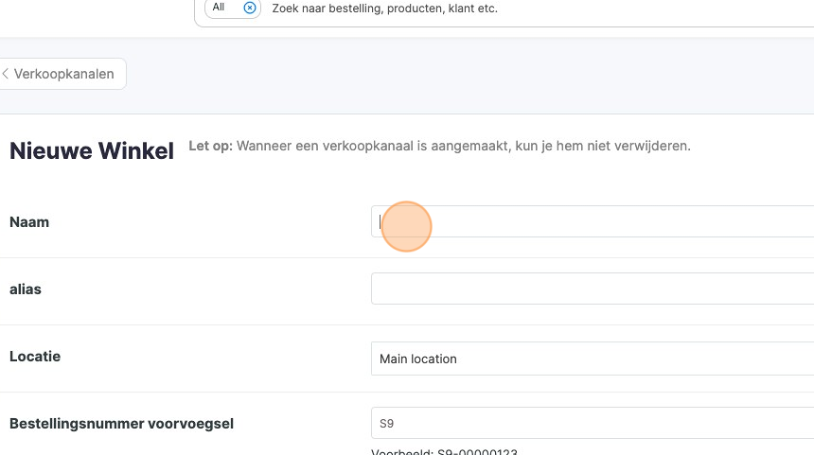Click the back chevron beside Verkoopkanalen
This screenshot has width=814, height=455.
coord(5,74)
